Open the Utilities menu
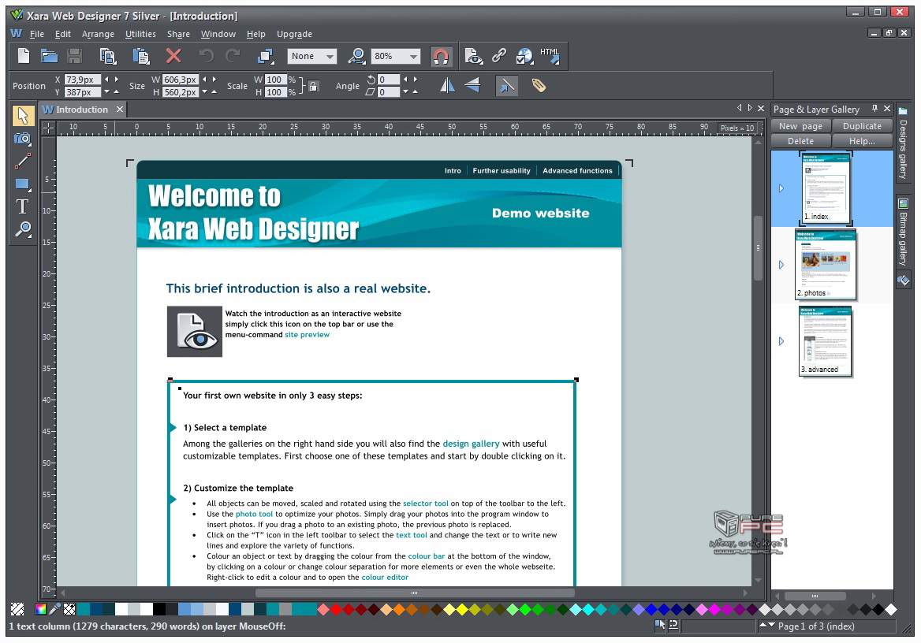 [140, 34]
